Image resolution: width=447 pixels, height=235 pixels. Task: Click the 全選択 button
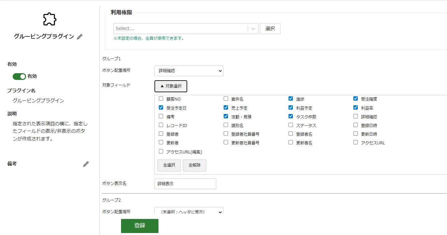pos(169,165)
